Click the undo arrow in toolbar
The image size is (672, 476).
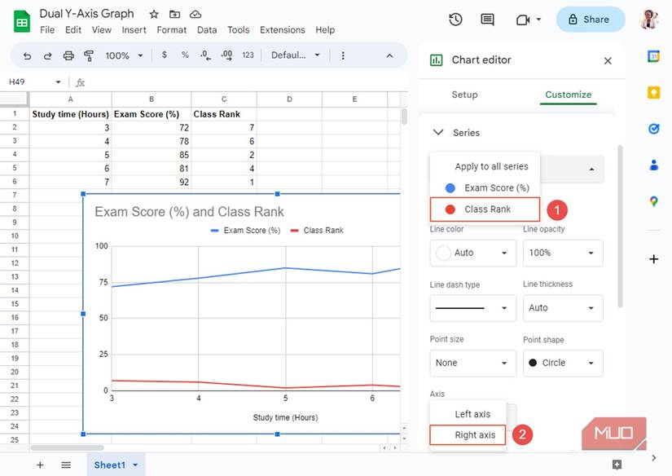(27, 55)
